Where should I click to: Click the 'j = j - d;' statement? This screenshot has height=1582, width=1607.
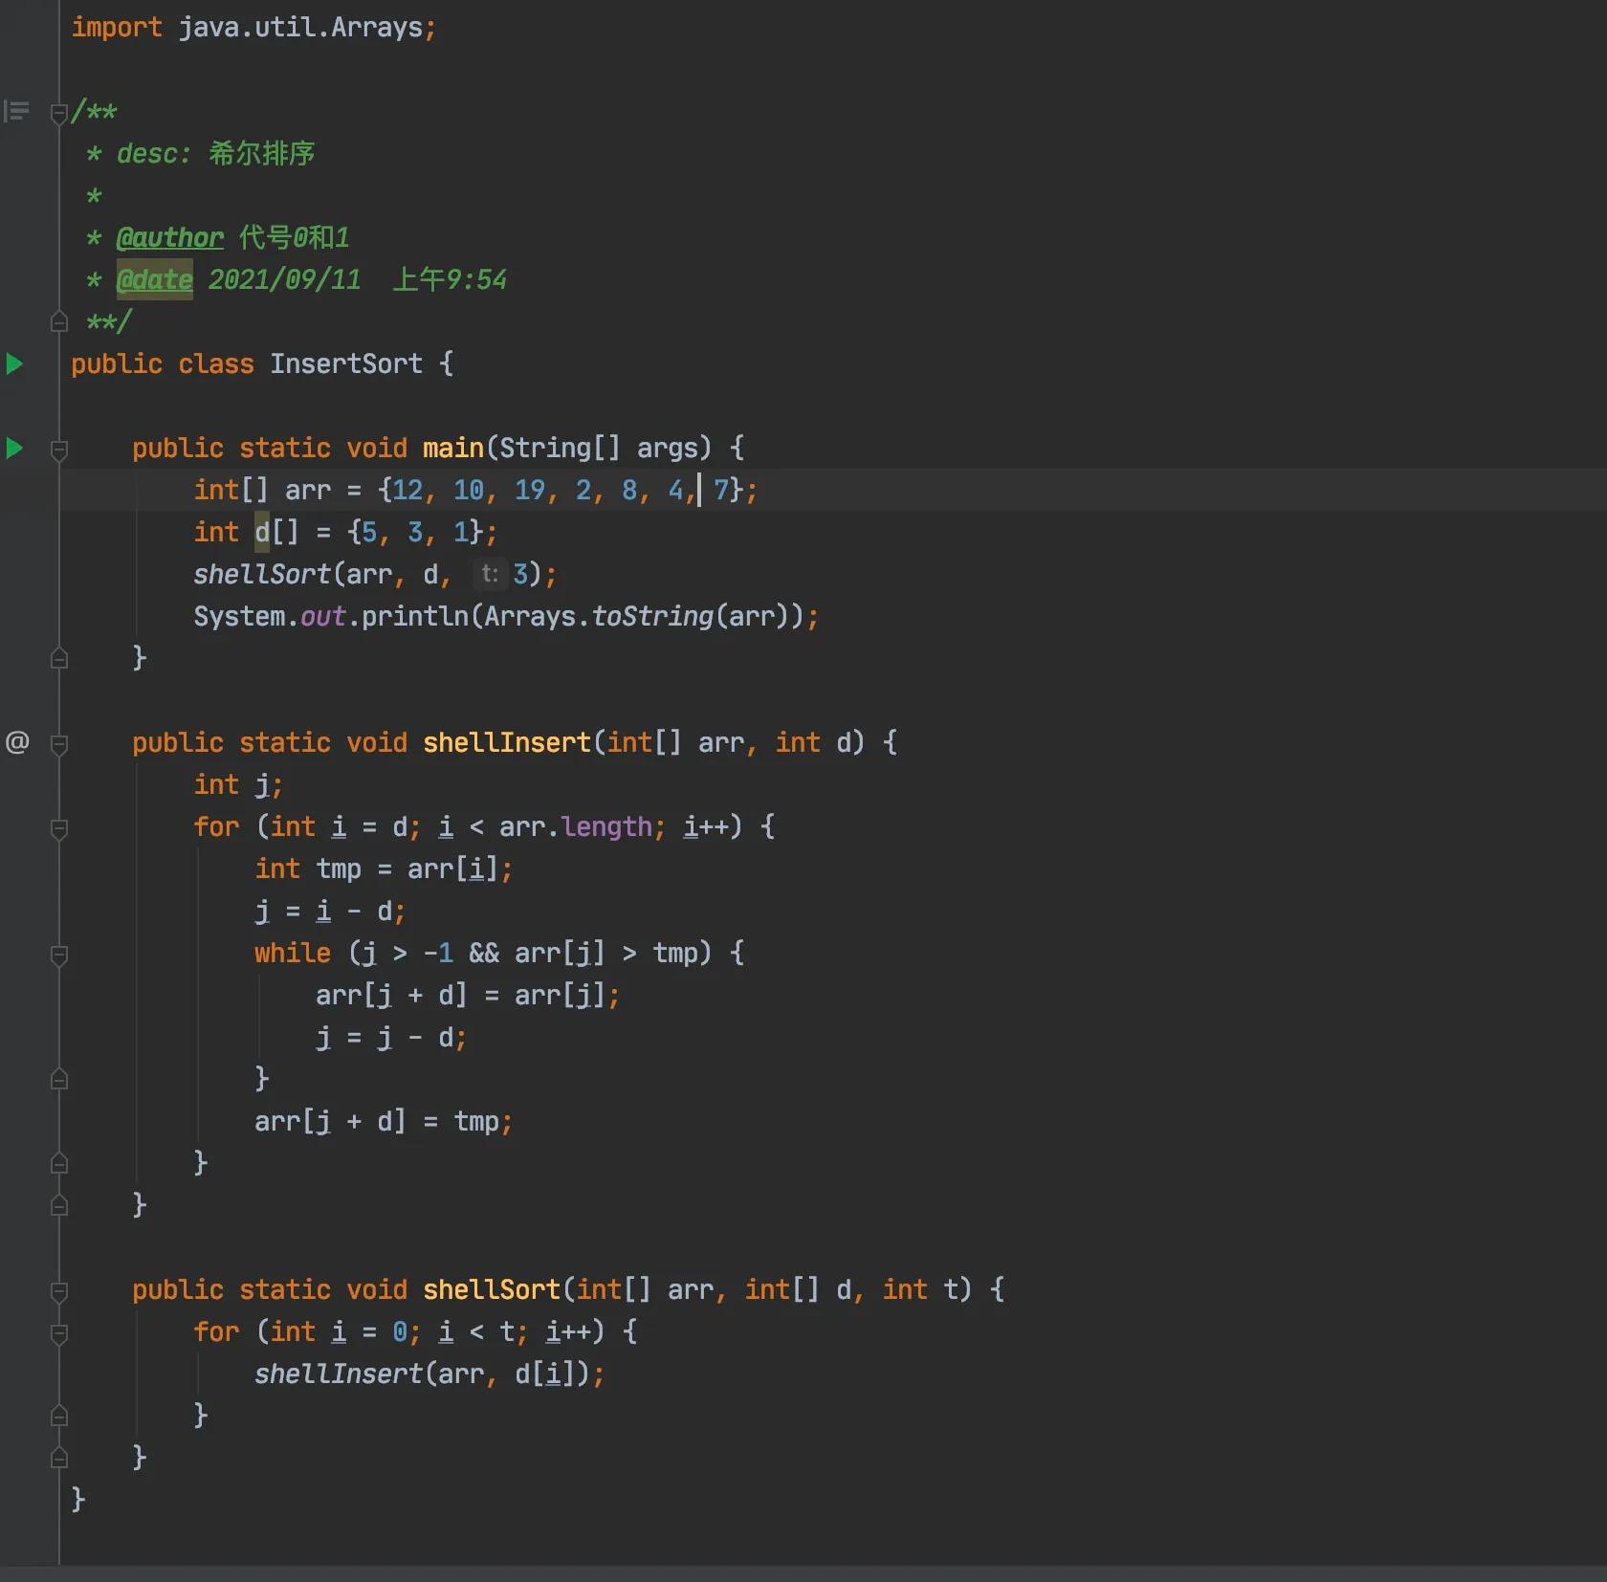pyautogui.click(x=391, y=1037)
